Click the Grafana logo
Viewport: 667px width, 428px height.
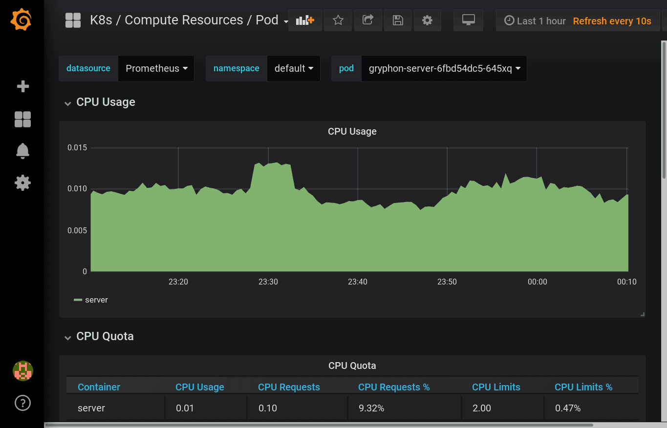tap(22, 20)
